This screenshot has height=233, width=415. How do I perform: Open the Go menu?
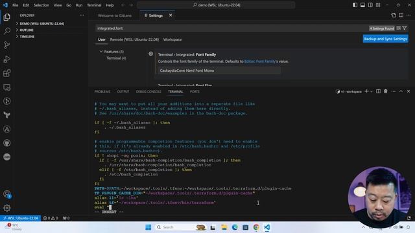69,5
